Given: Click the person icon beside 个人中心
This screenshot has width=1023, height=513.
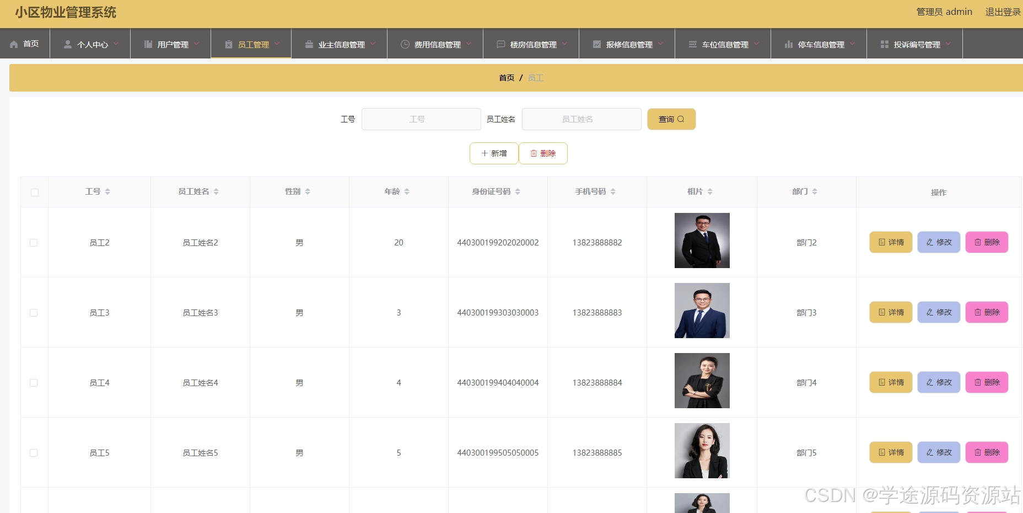Looking at the screenshot, I should pos(68,44).
